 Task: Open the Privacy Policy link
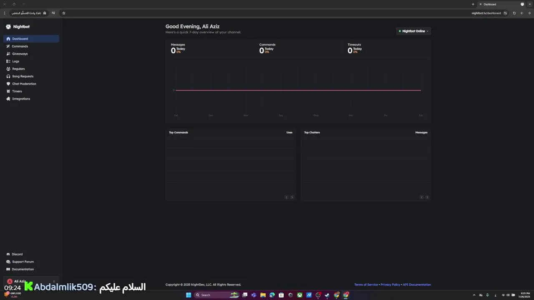click(390, 285)
